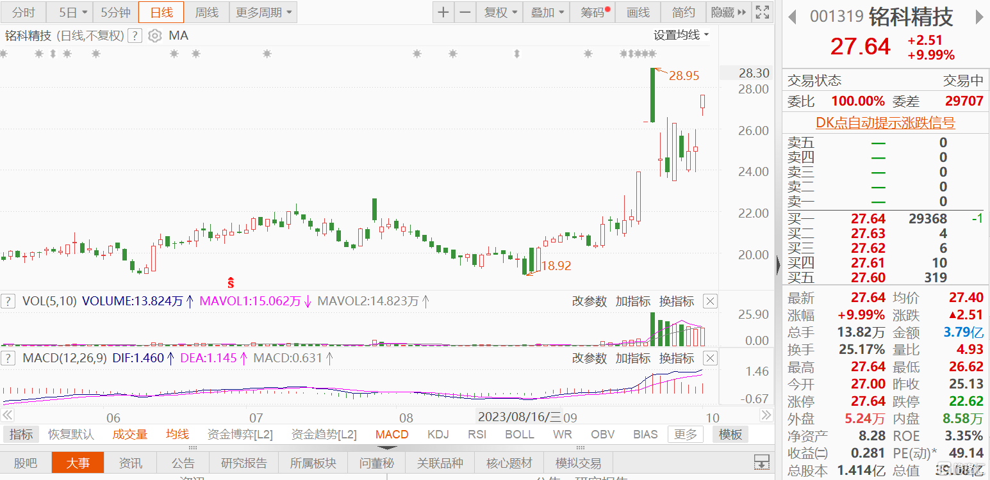Toggle 均线 moving average indicator
The height and width of the screenshot is (480, 990).
pyautogui.click(x=177, y=435)
